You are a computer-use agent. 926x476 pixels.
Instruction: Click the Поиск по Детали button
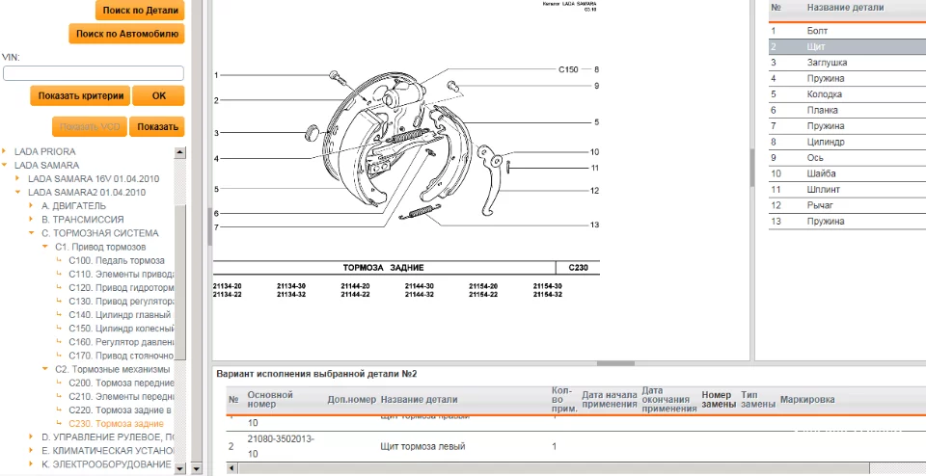coord(140,10)
